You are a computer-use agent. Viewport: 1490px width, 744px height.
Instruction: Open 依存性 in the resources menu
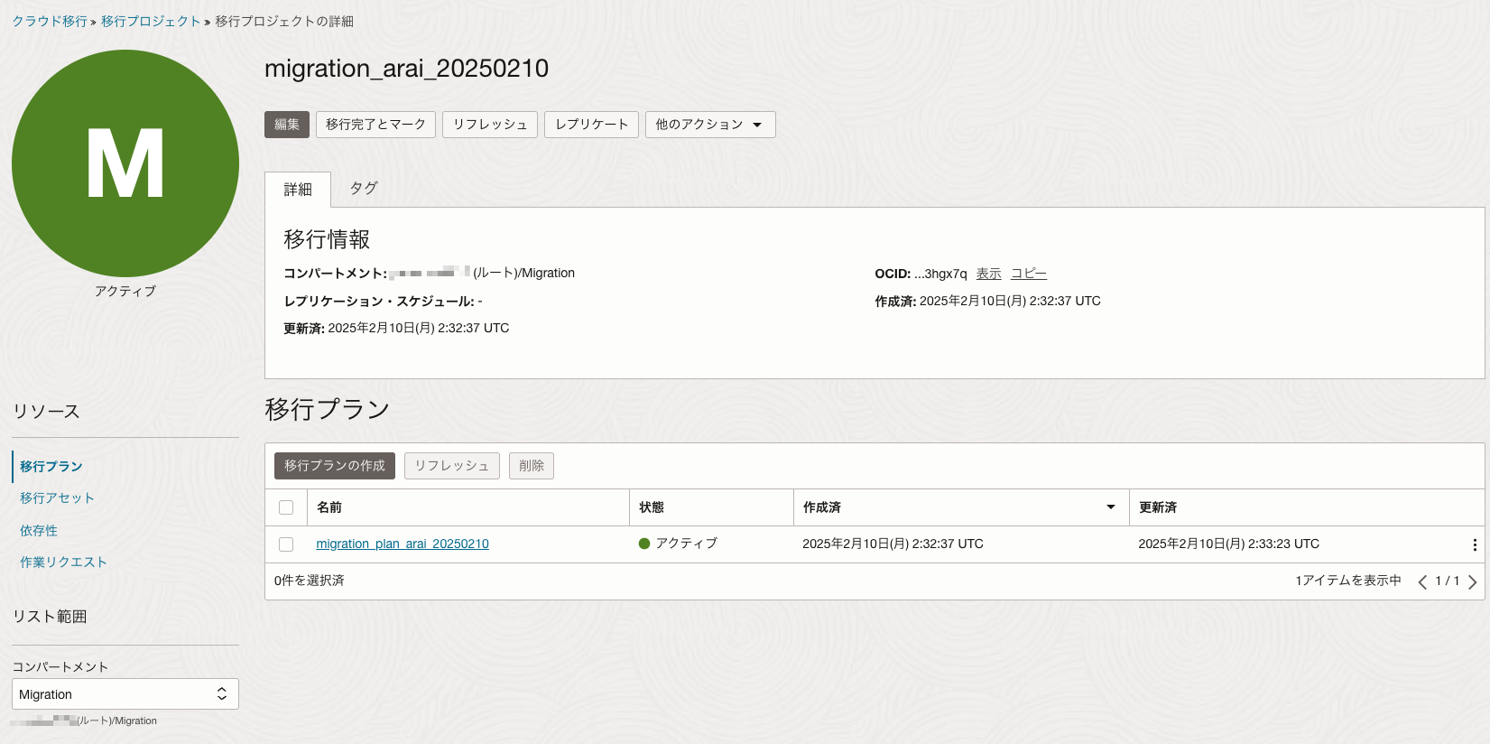[x=39, y=531]
